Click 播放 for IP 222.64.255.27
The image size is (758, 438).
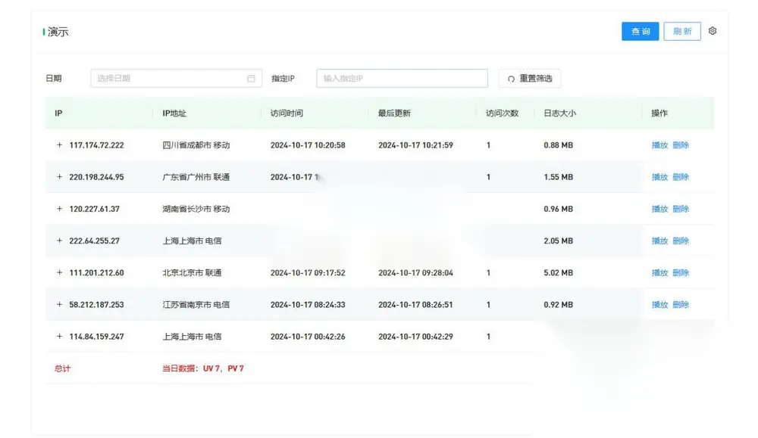(x=659, y=241)
